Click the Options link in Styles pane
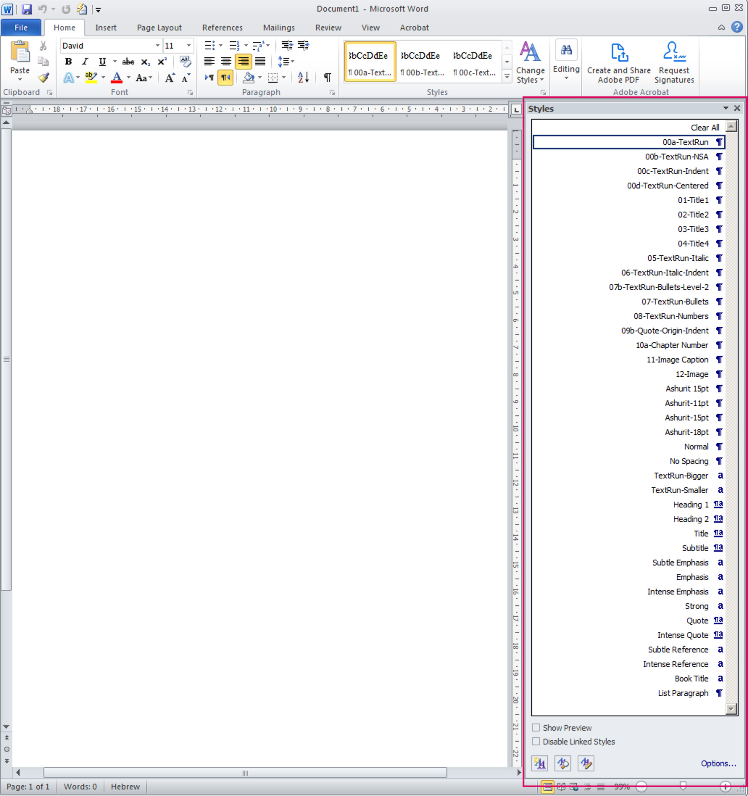The width and height of the screenshot is (748, 796). (x=718, y=763)
